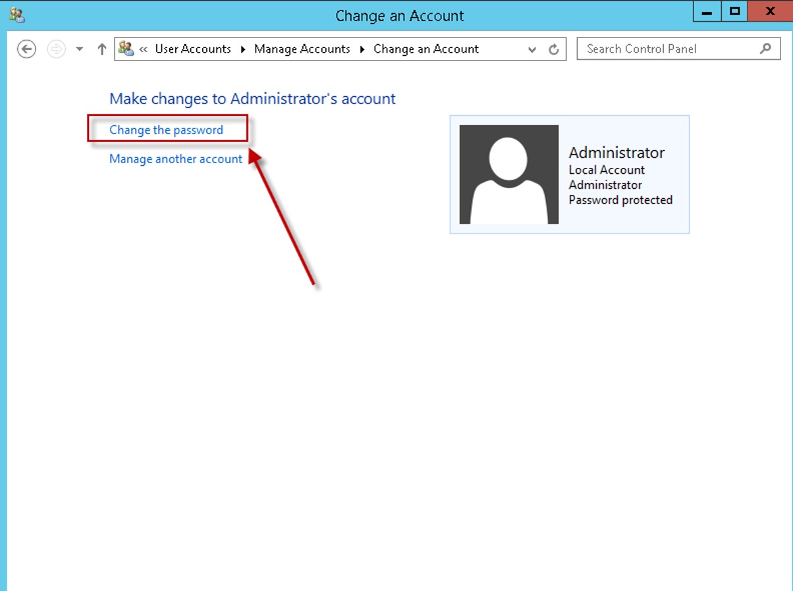Click the Forward navigation arrow
The height and width of the screenshot is (591, 793).
57,49
